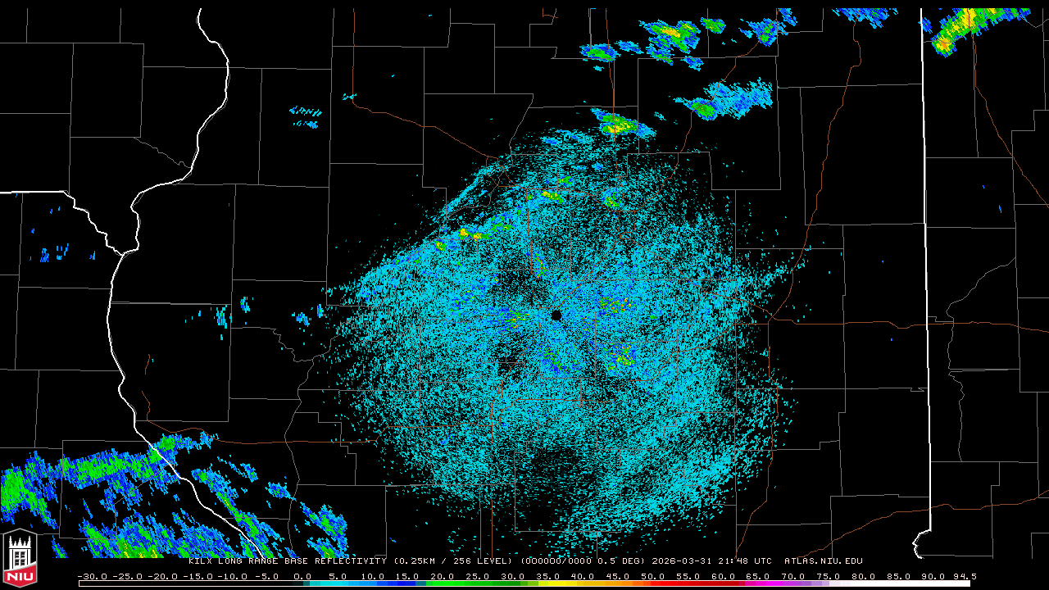Viewport: 1049px width, 590px height.
Task: Pick the red 55.0 dBZ color on scale
Action: point(688,583)
